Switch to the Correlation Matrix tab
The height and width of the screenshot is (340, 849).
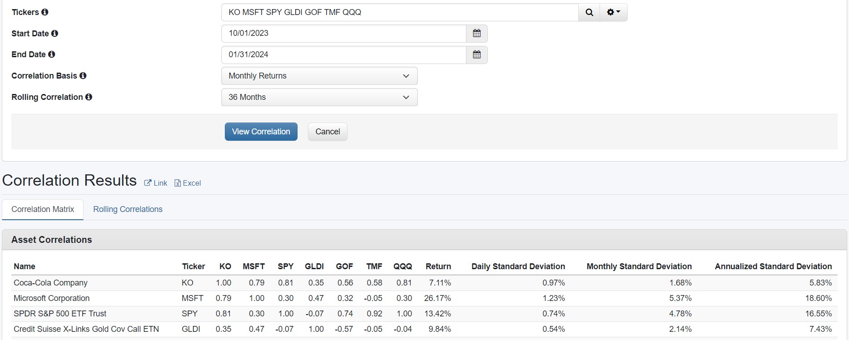click(x=43, y=209)
